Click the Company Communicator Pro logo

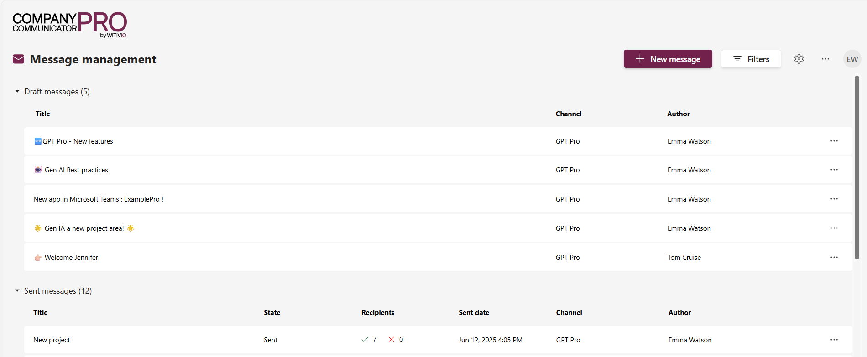pos(69,25)
